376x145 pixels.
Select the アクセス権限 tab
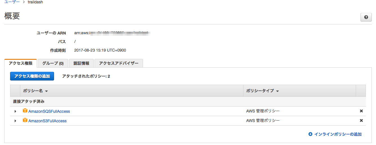pyautogui.click(x=21, y=63)
